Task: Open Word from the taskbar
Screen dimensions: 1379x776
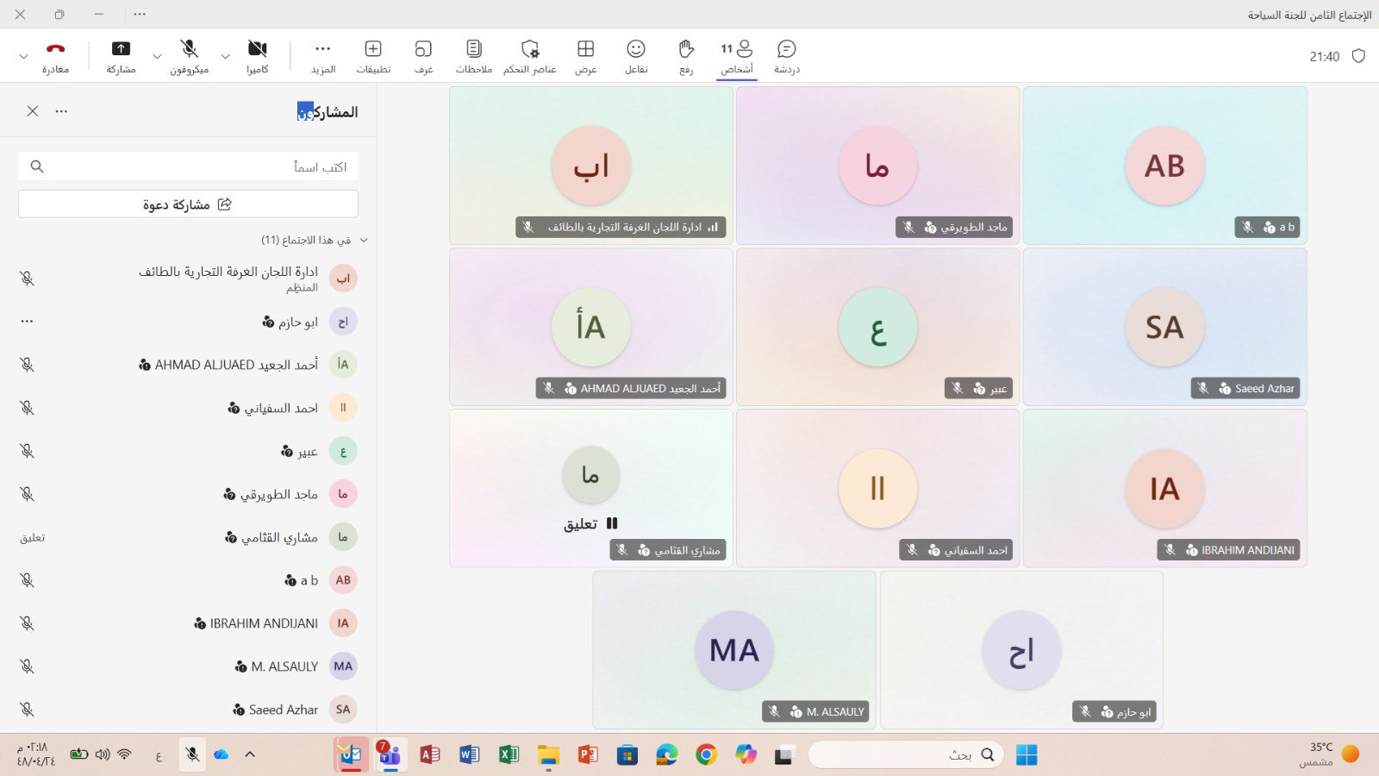Action: pos(469,754)
